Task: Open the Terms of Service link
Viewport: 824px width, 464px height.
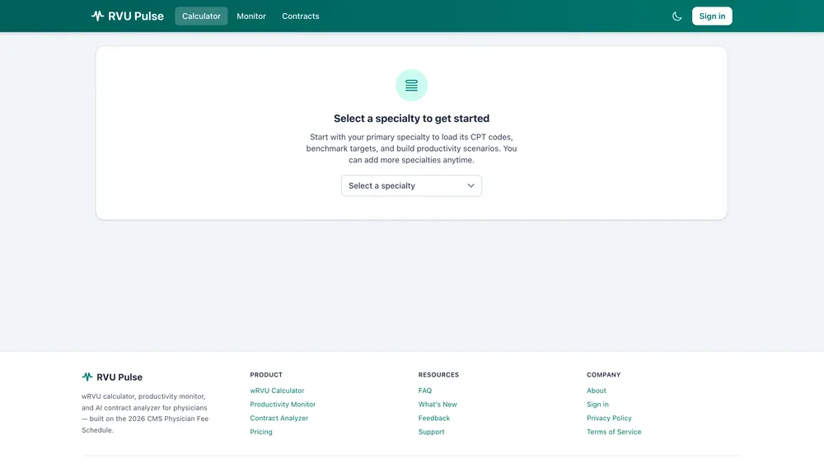Action: click(614, 431)
